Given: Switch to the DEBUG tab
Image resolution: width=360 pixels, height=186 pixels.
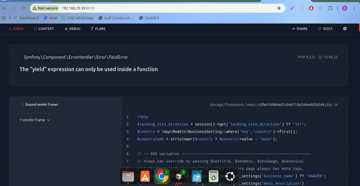Looking at the screenshot, I should pos(73,29).
